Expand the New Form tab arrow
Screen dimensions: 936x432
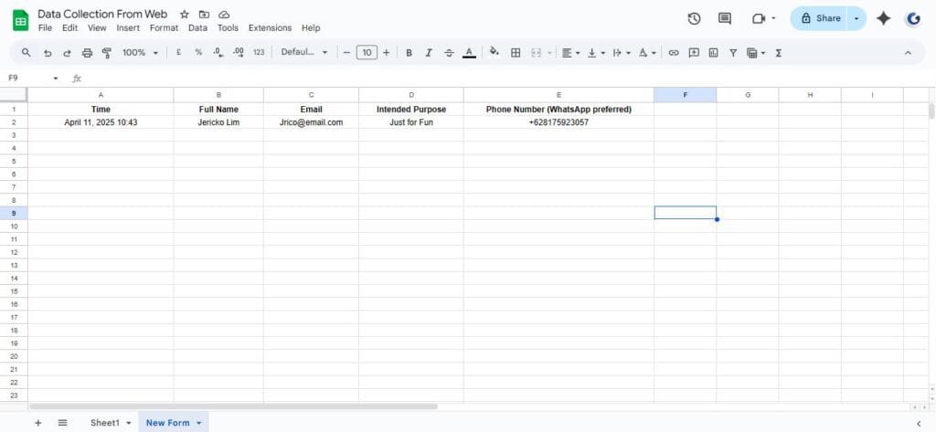click(199, 423)
